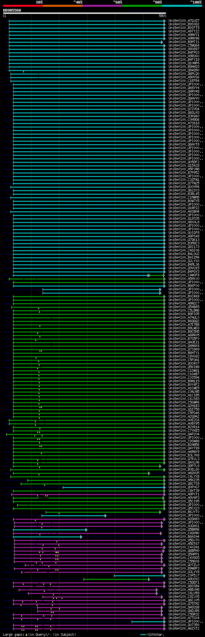Click label UniRef100_Q66VY4
The image size is (205, 637).
[184, 88]
